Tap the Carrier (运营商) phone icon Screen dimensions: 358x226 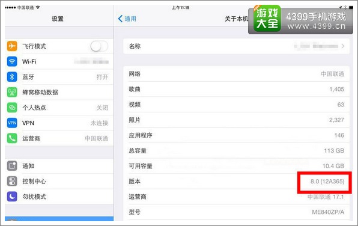pyautogui.click(x=12, y=138)
